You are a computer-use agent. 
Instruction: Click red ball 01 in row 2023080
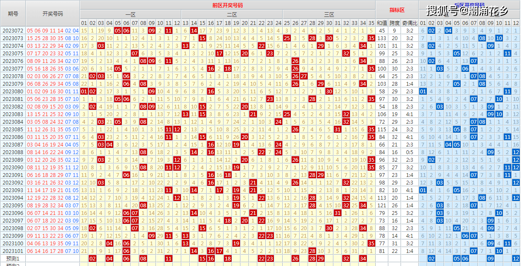(84, 91)
